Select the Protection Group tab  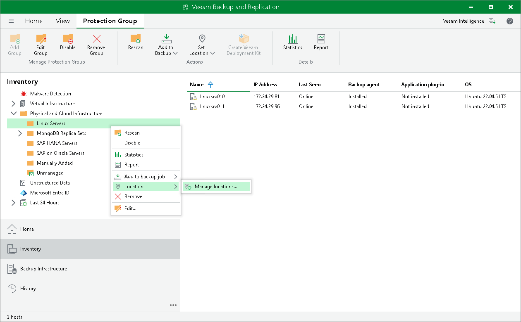pyautogui.click(x=110, y=21)
